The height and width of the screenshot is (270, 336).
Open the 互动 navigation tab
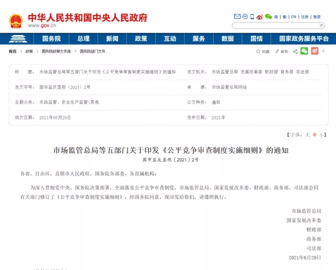[x=170, y=39]
